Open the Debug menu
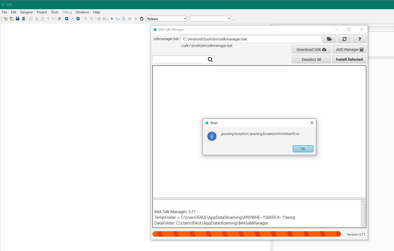Image resolution: width=394 pixels, height=251 pixels. pyautogui.click(x=67, y=12)
